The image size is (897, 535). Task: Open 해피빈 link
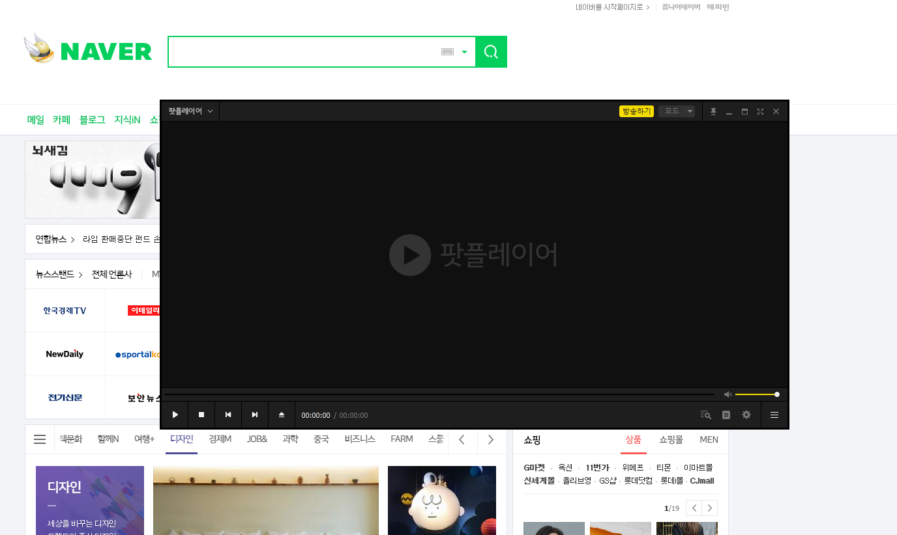(x=718, y=7)
